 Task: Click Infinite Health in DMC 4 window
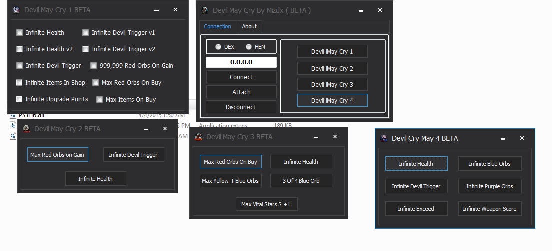tap(416, 164)
